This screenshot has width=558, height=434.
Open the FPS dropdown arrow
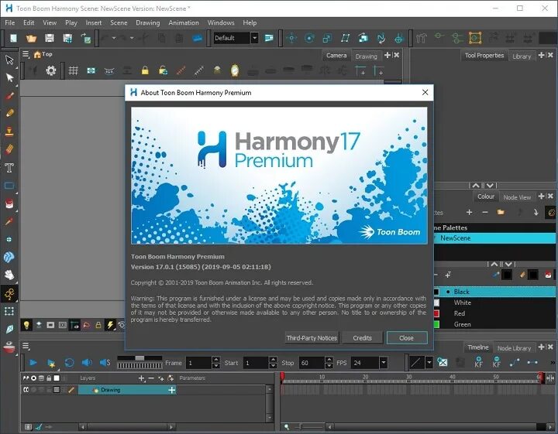[384, 363]
